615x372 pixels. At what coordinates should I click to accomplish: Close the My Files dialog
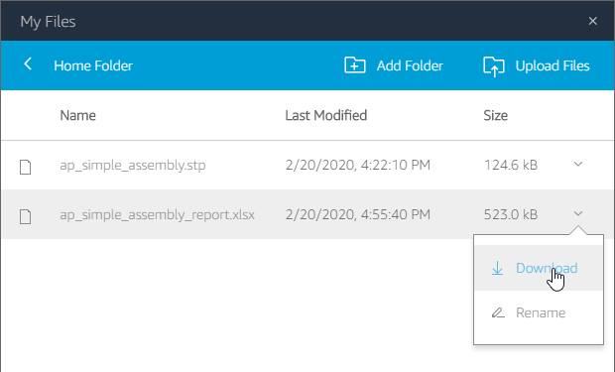coord(592,21)
